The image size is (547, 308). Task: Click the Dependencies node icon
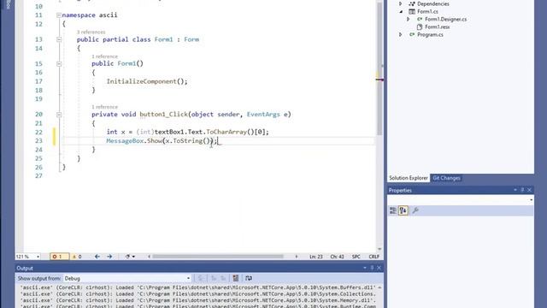[x=412, y=3]
